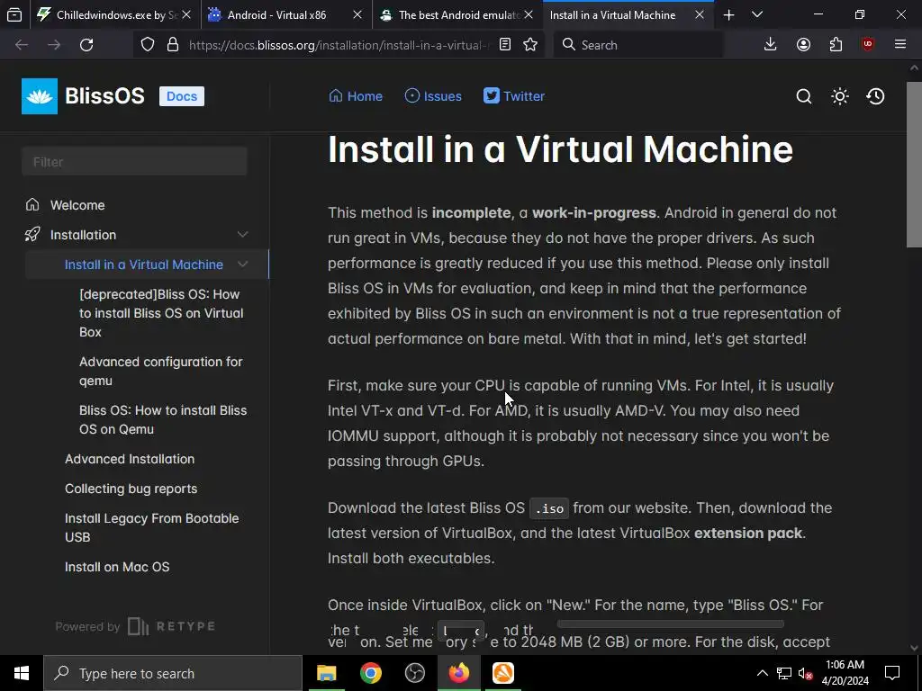Click the muted volume tray icon
The image size is (922, 691).
[x=806, y=673]
